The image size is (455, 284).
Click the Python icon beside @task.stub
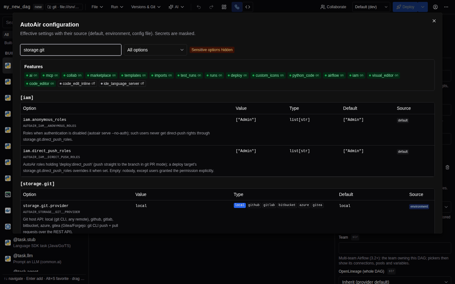(8, 243)
